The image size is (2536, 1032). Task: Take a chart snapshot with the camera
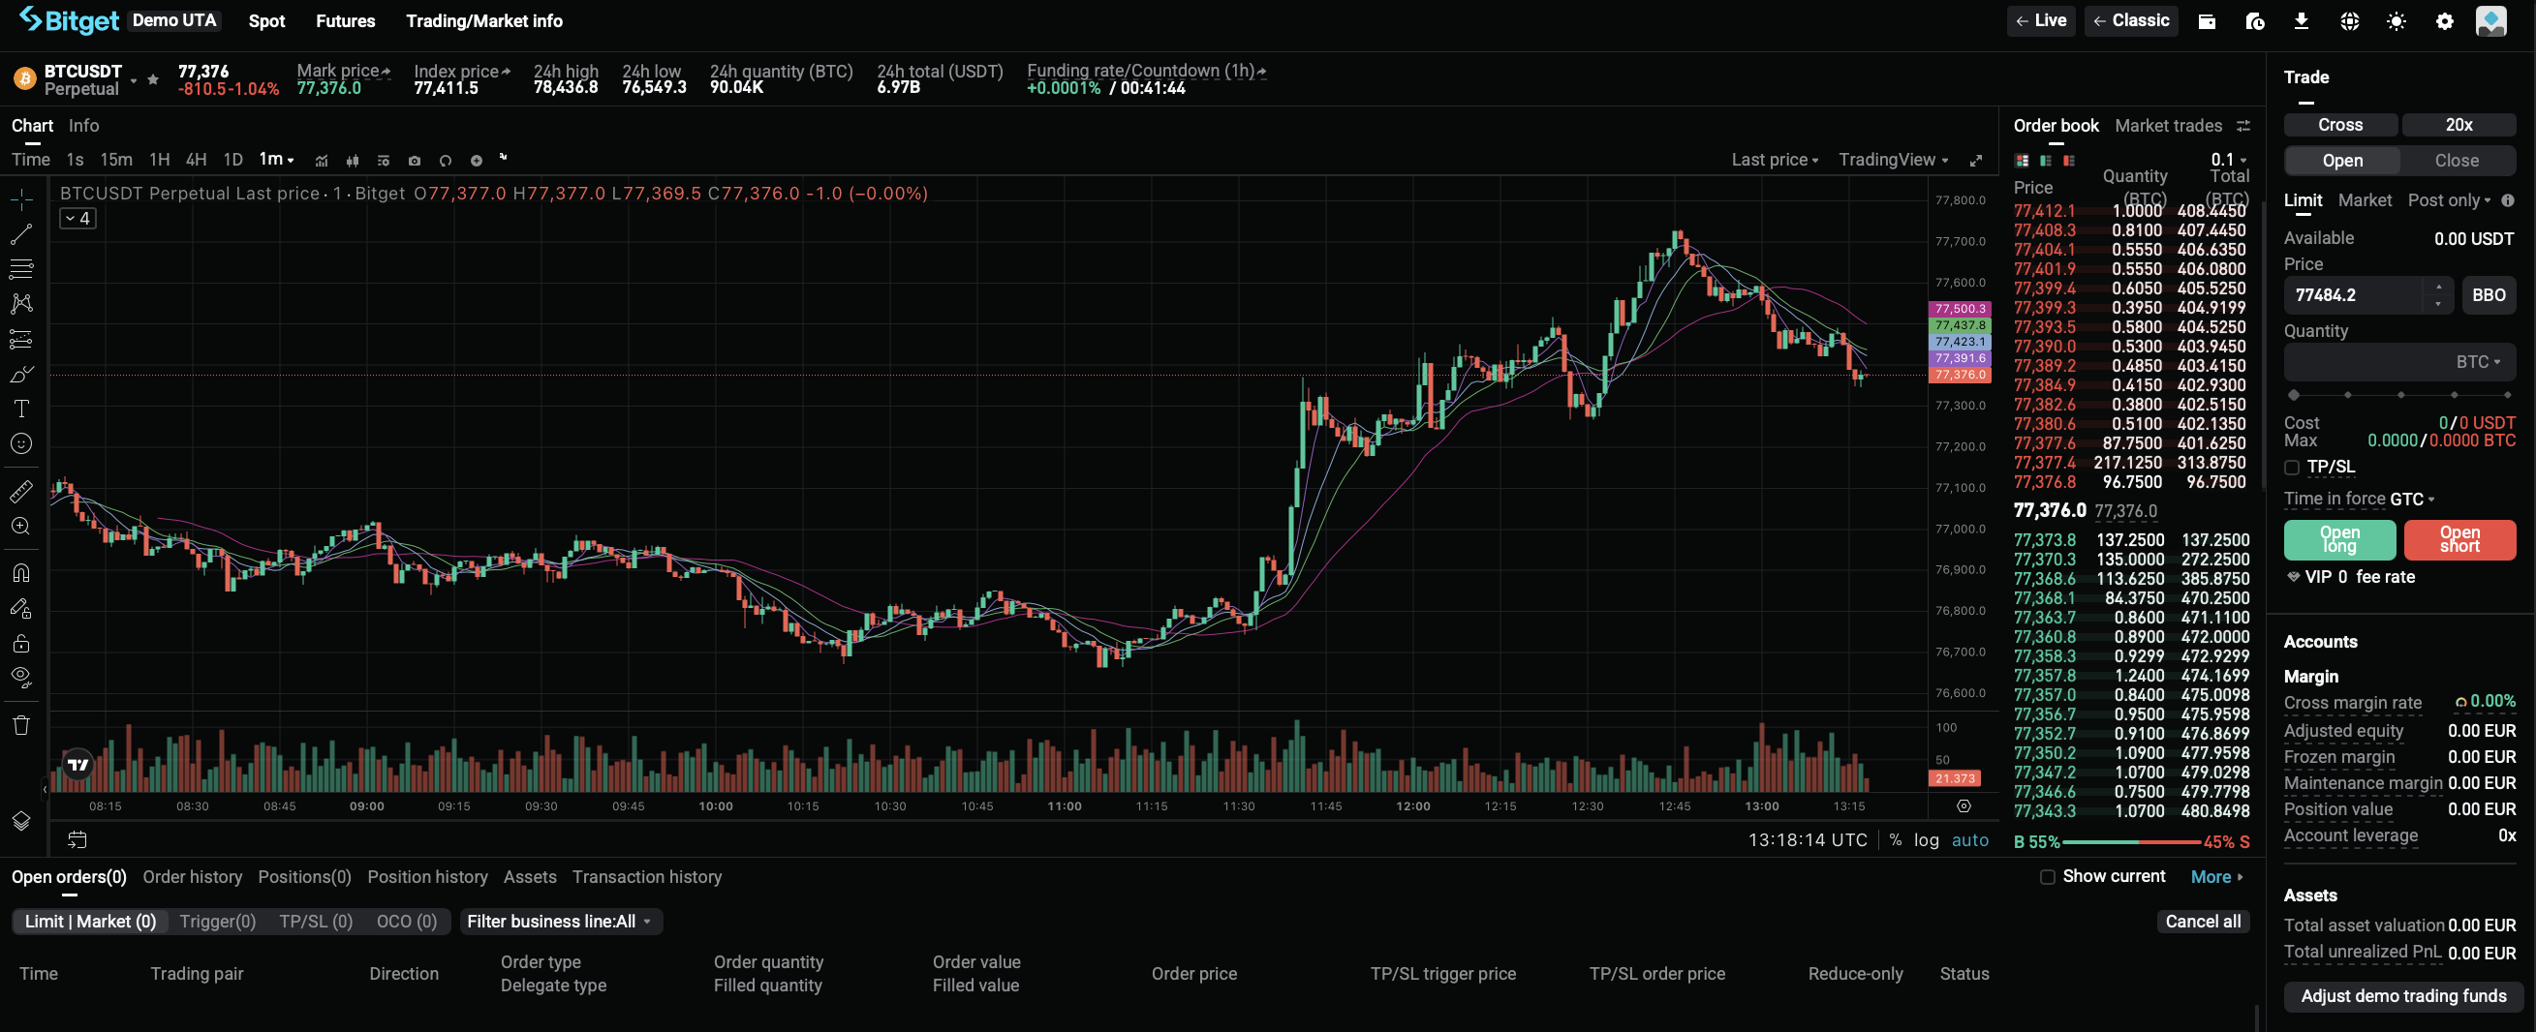click(415, 161)
